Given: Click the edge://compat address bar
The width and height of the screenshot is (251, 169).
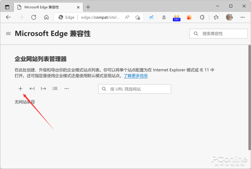Looking at the screenshot, I should tap(100, 17).
